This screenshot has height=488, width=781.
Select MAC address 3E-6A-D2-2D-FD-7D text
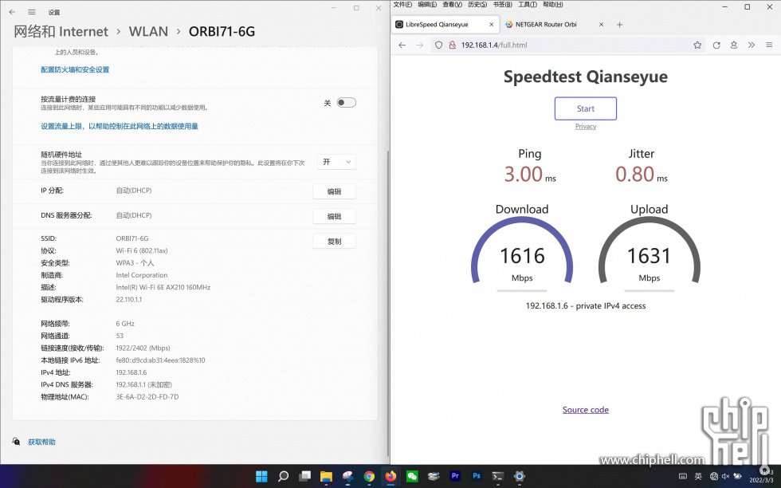[147, 397]
